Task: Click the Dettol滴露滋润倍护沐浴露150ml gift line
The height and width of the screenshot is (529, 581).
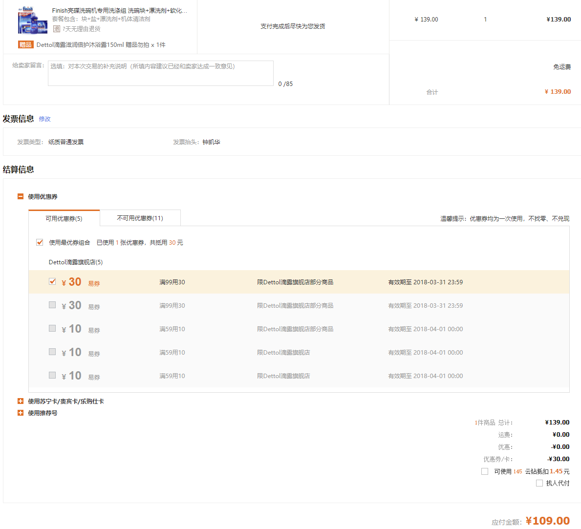Action: [x=101, y=45]
